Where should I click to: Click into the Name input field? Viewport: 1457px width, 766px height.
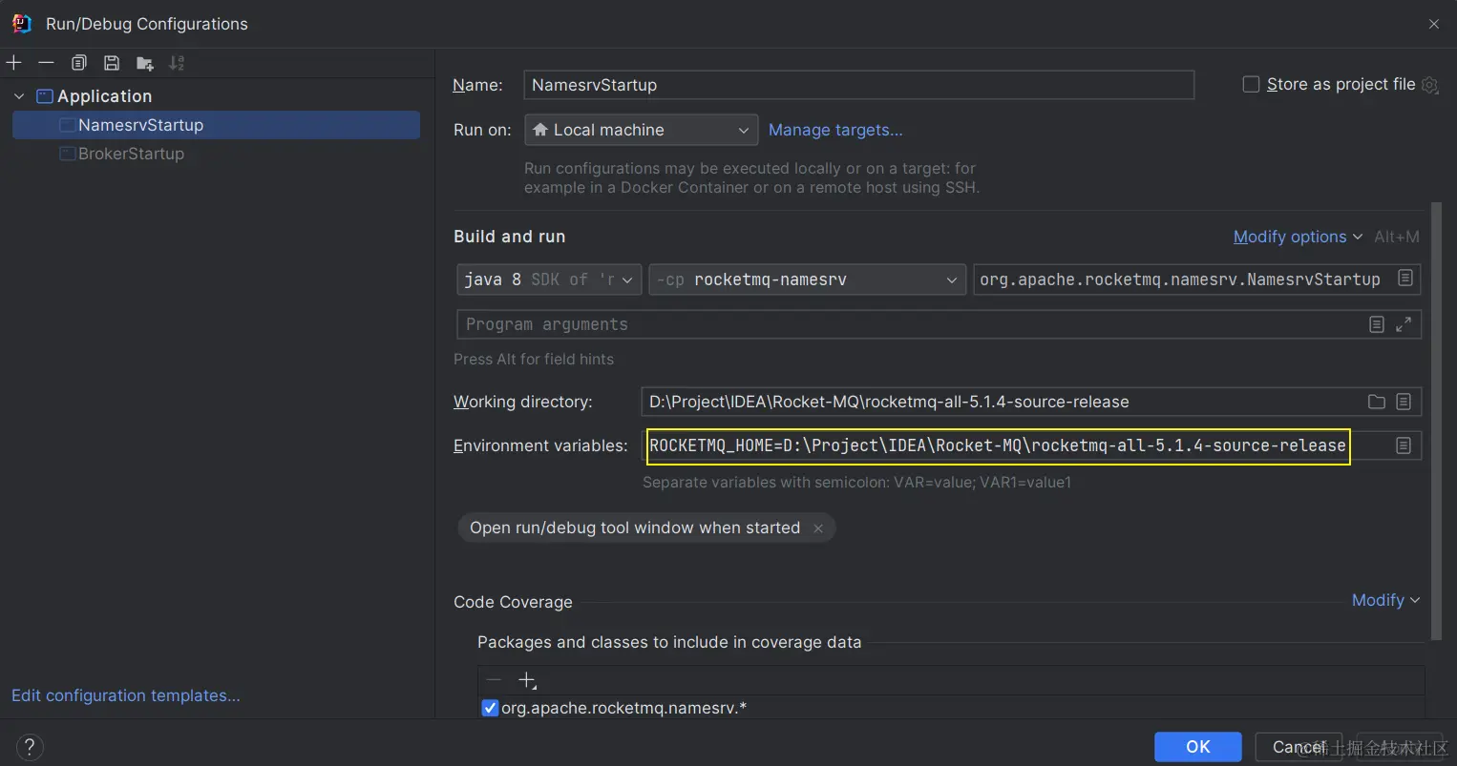click(859, 85)
